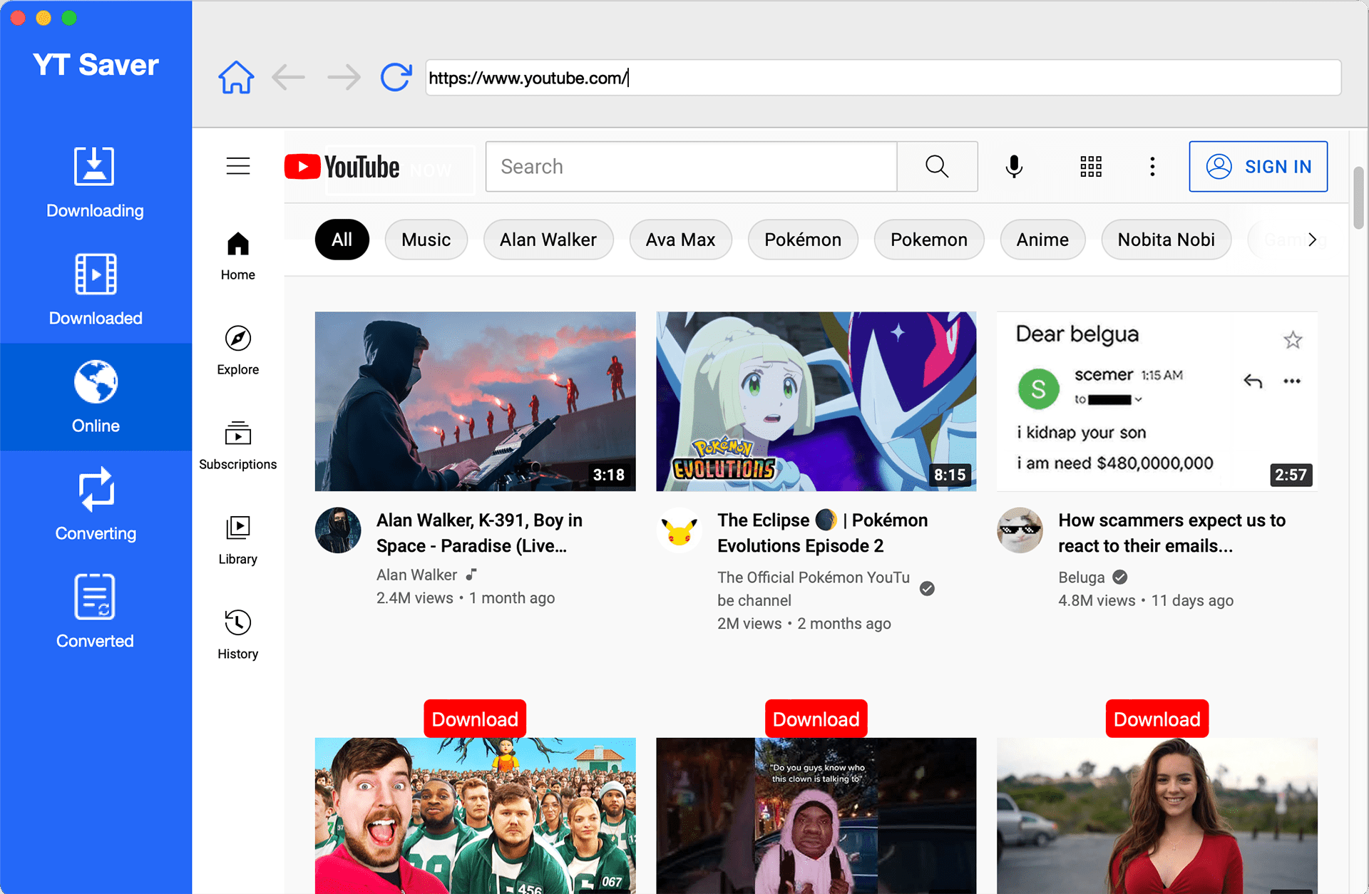Open the Beluga channel name link
The width and height of the screenshot is (1369, 894).
tap(1081, 577)
